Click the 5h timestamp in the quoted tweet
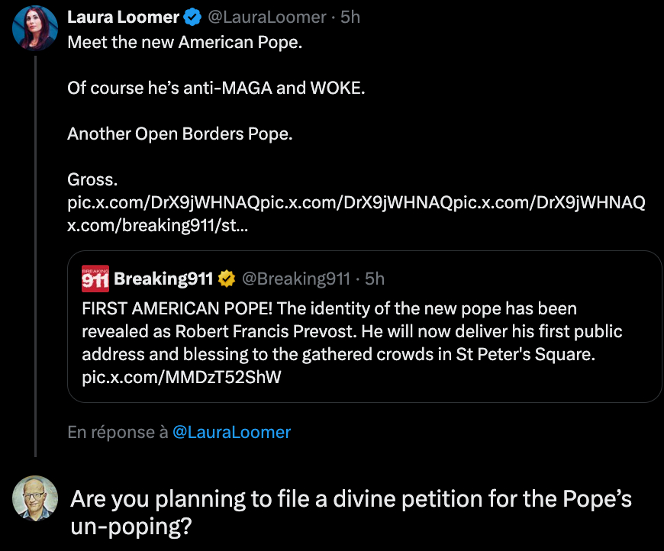The width and height of the screenshot is (664, 551). (375, 279)
